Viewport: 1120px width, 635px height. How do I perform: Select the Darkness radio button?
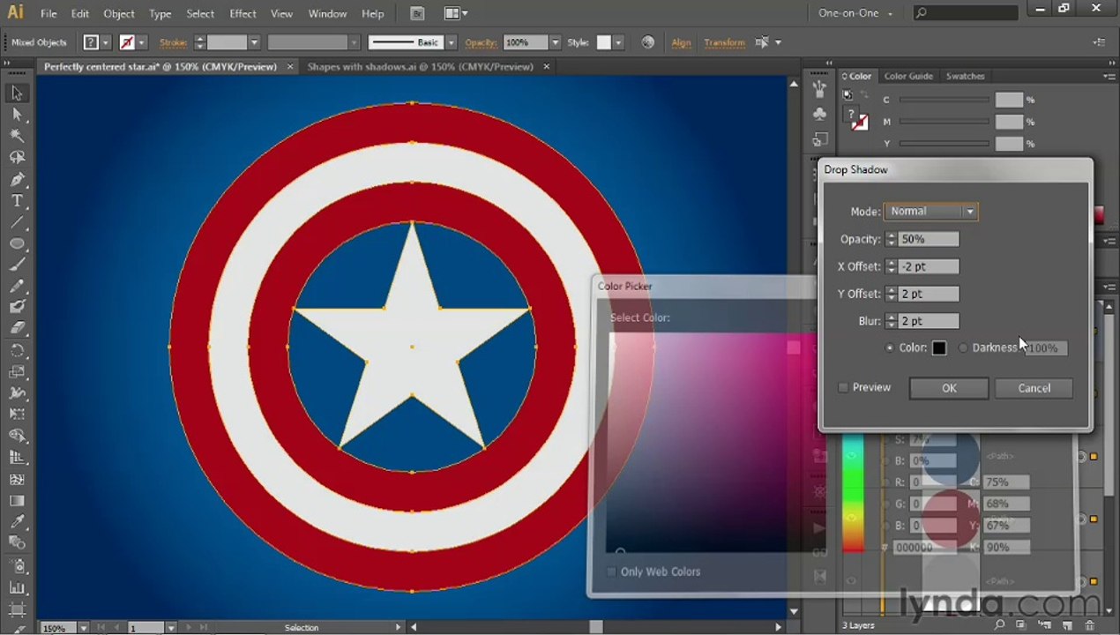pos(963,348)
